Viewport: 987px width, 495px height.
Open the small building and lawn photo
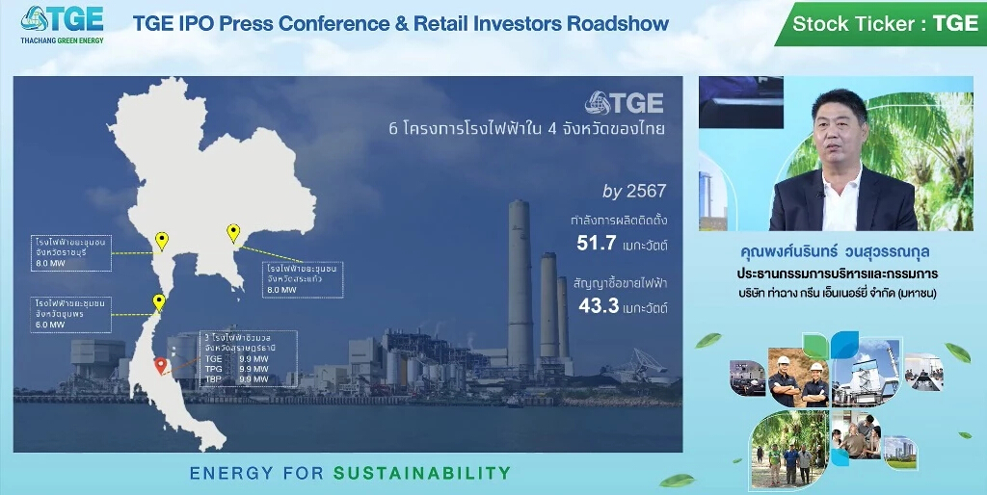(x=900, y=453)
